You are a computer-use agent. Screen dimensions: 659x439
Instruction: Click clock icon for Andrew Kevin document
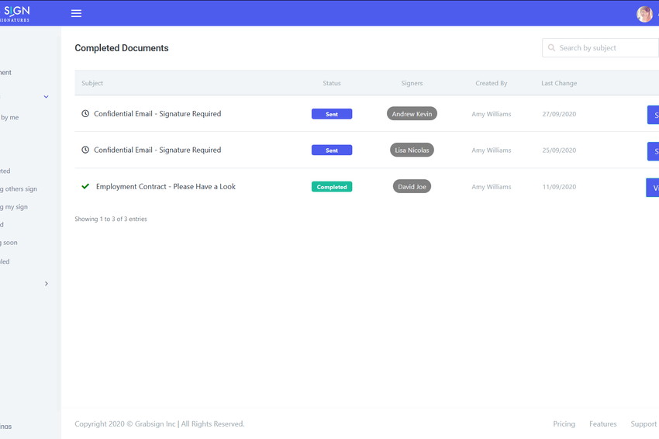[85, 113]
